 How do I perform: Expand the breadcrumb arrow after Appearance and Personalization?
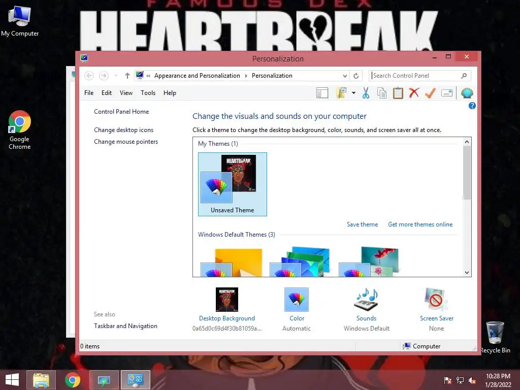(246, 76)
